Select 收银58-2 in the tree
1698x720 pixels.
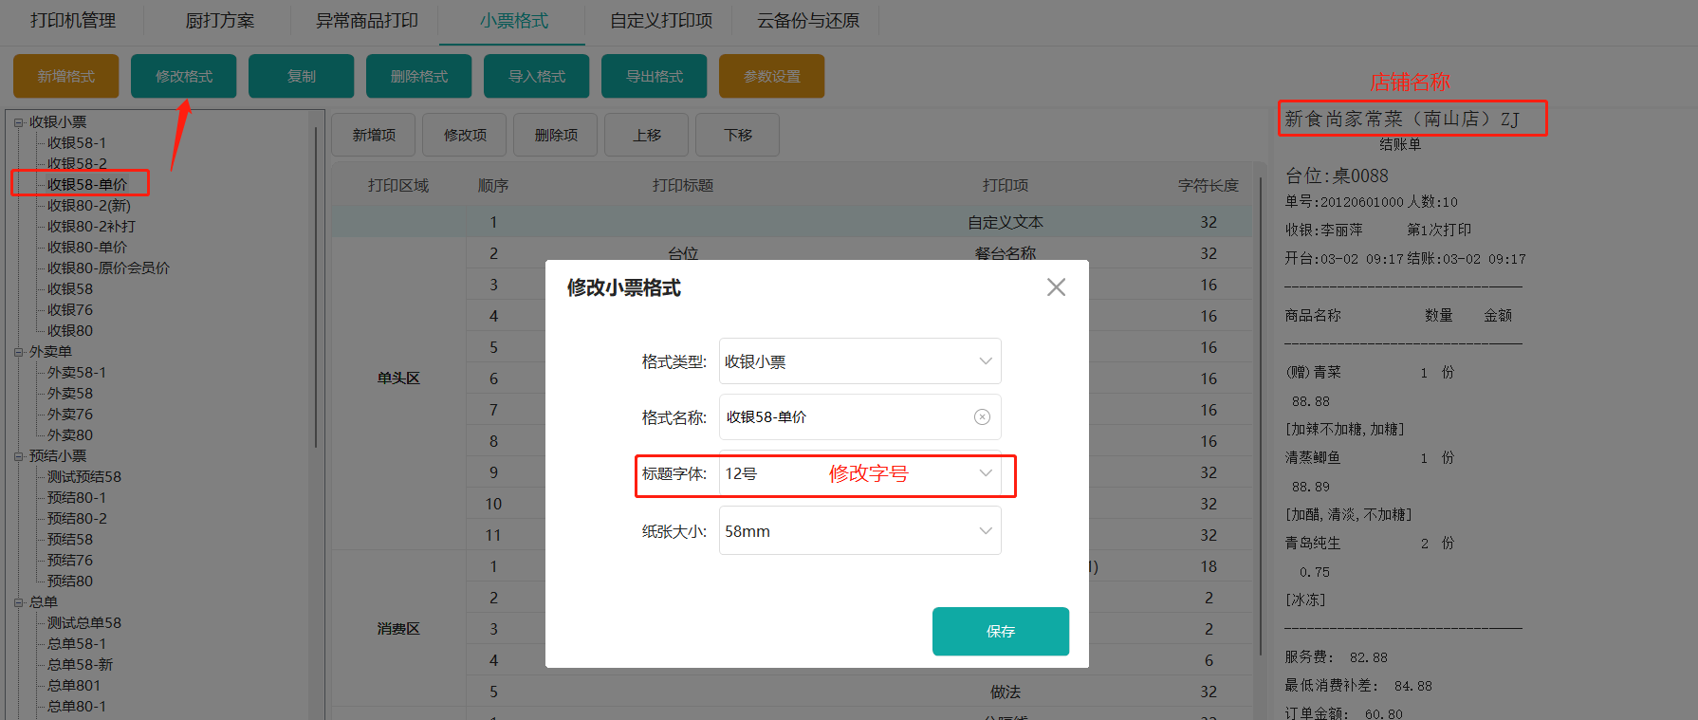(77, 164)
